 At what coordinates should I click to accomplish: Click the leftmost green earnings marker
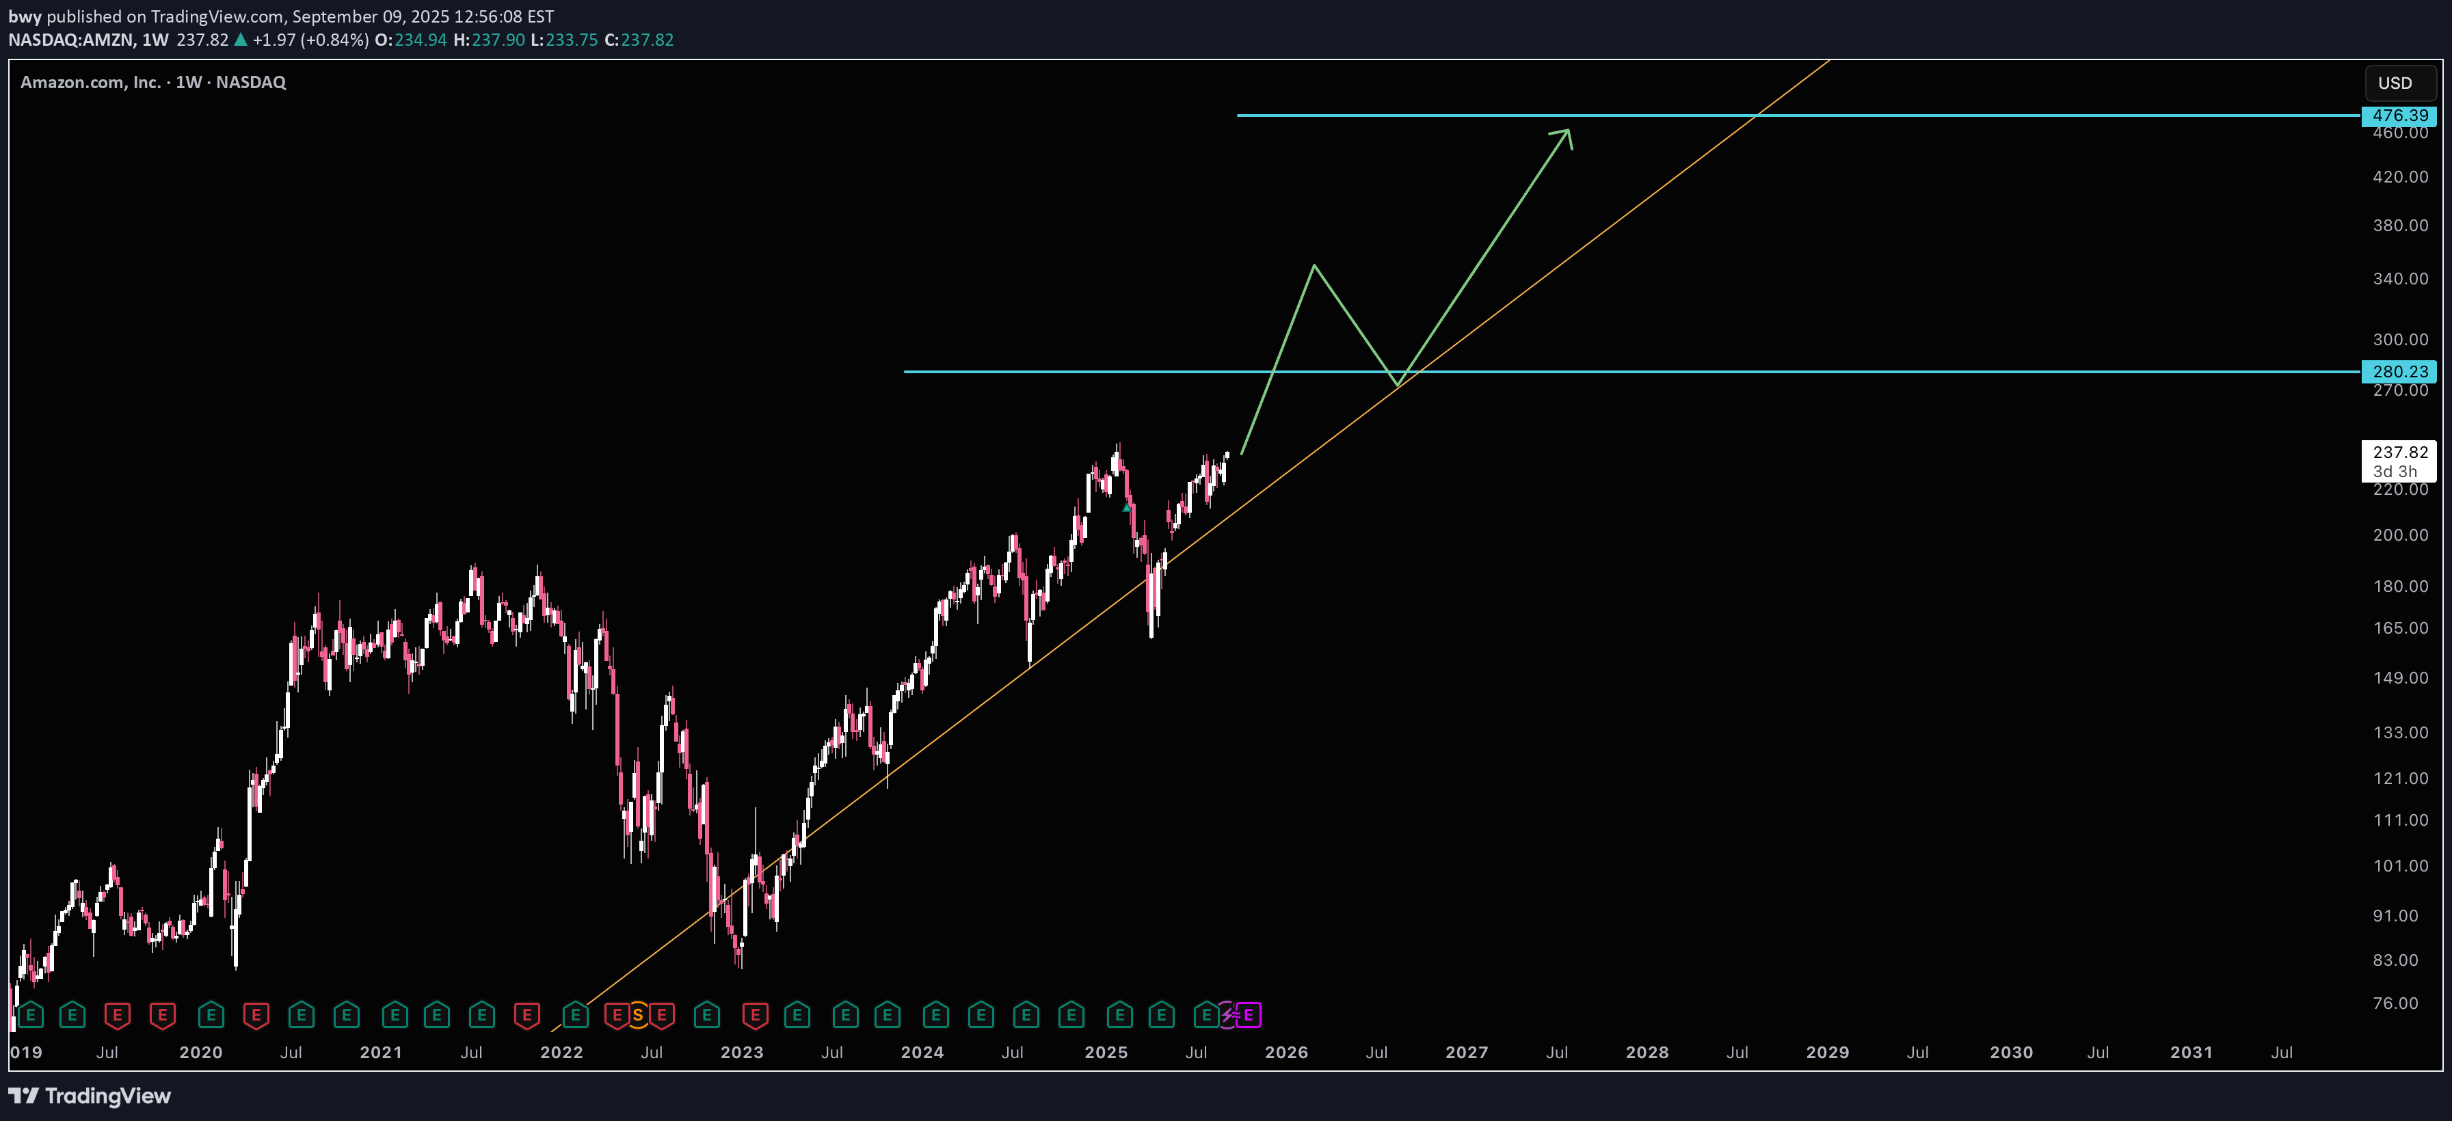(31, 1015)
